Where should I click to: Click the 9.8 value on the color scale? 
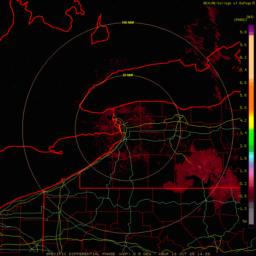coord(243,32)
